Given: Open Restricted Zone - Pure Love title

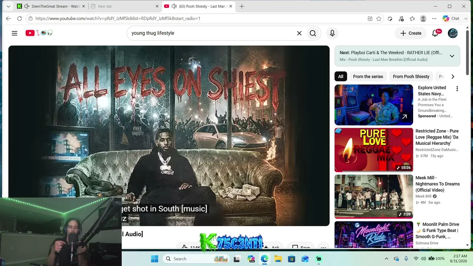Looking at the screenshot, I should click(437, 137).
